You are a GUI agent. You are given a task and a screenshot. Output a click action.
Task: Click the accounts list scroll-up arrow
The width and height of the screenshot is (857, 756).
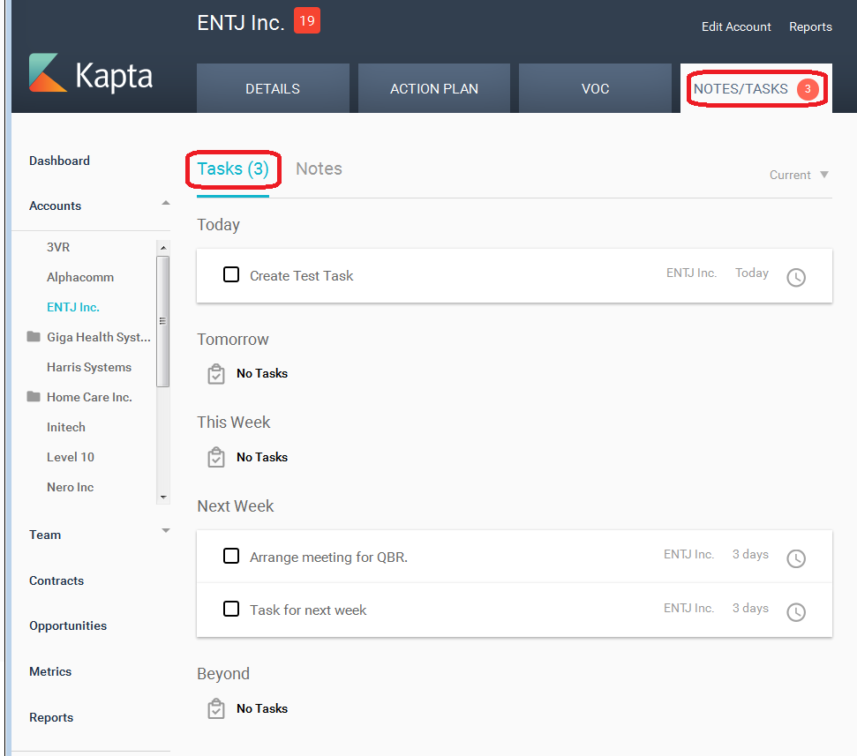[x=163, y=248]
